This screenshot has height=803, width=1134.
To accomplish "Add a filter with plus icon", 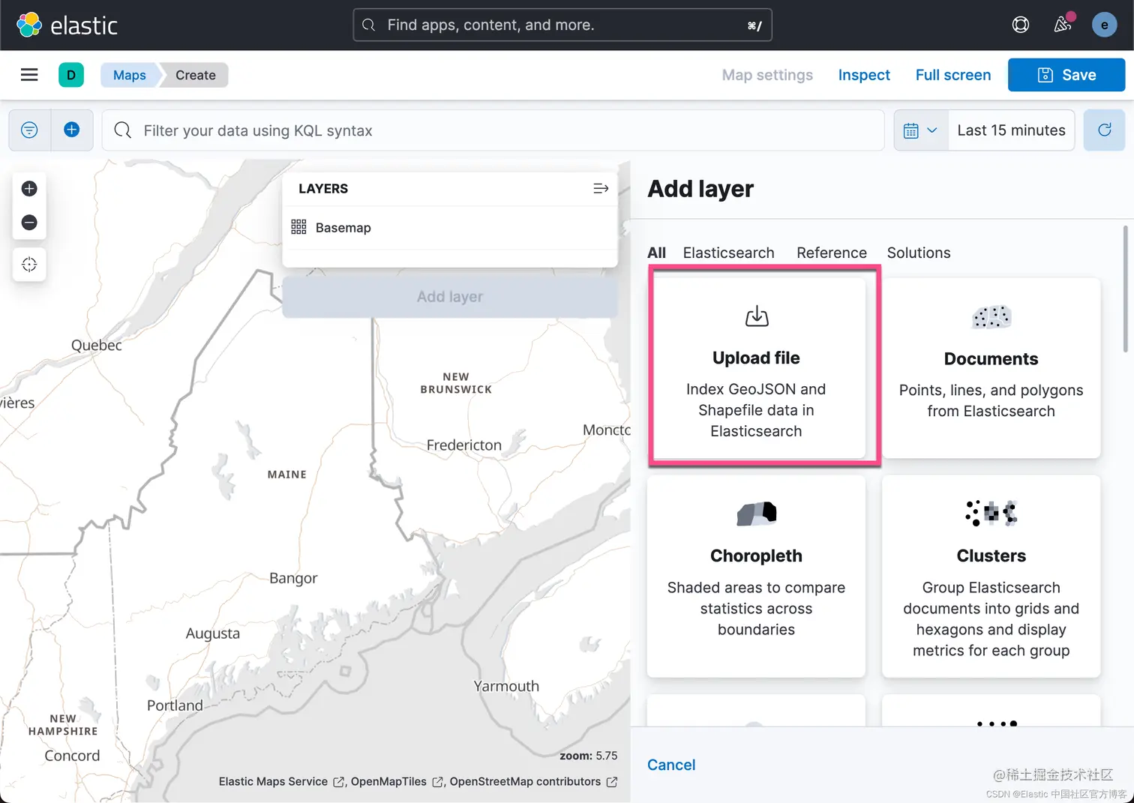I will 72,130.
